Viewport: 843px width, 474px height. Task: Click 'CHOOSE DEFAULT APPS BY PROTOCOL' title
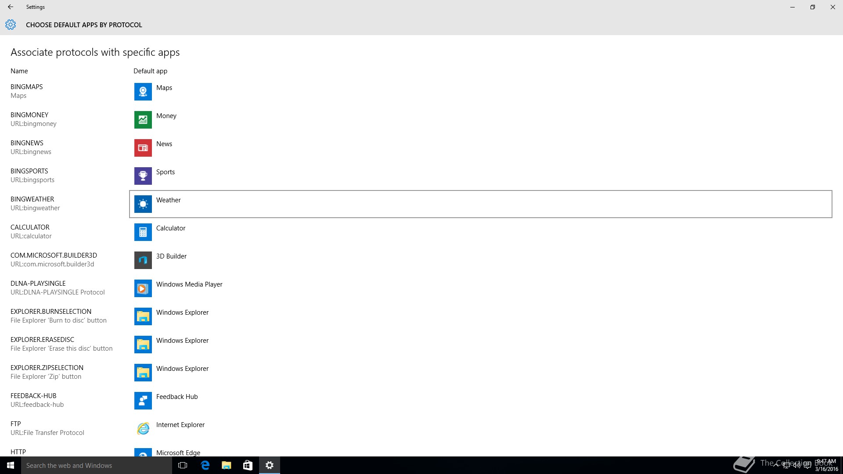coord(84,25)
